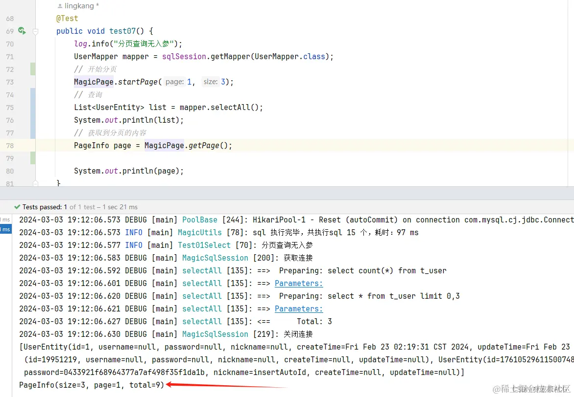Click the author icon next to lingkang
The height and width of the screenshot is (397, 574).
click(x=60, y=6)
